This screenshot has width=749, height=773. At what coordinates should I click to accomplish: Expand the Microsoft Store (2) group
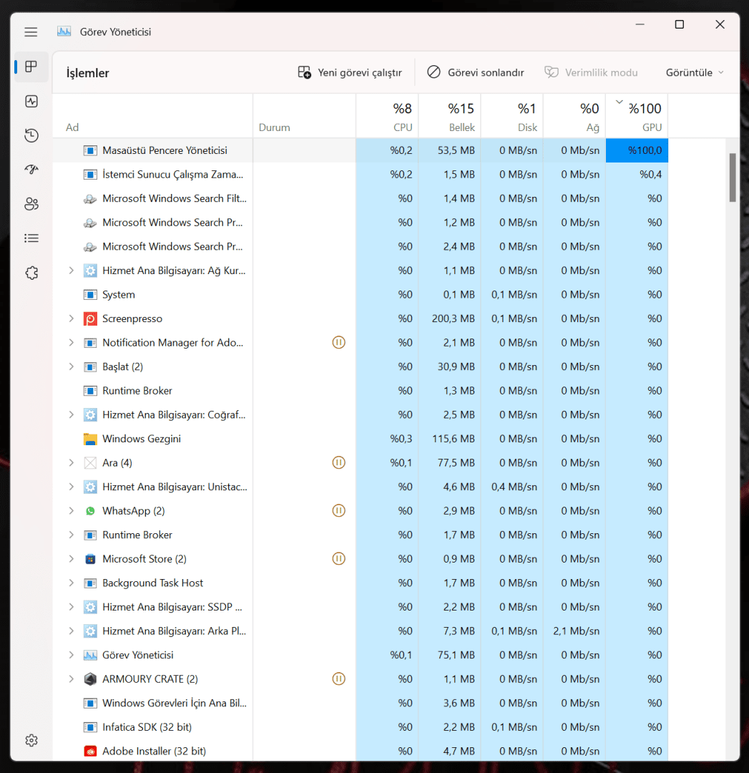coord(71,559)
